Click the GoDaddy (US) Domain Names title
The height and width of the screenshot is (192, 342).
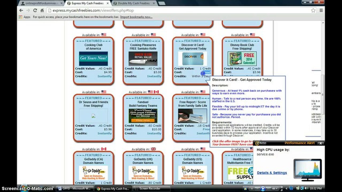[x=193, y=161]
